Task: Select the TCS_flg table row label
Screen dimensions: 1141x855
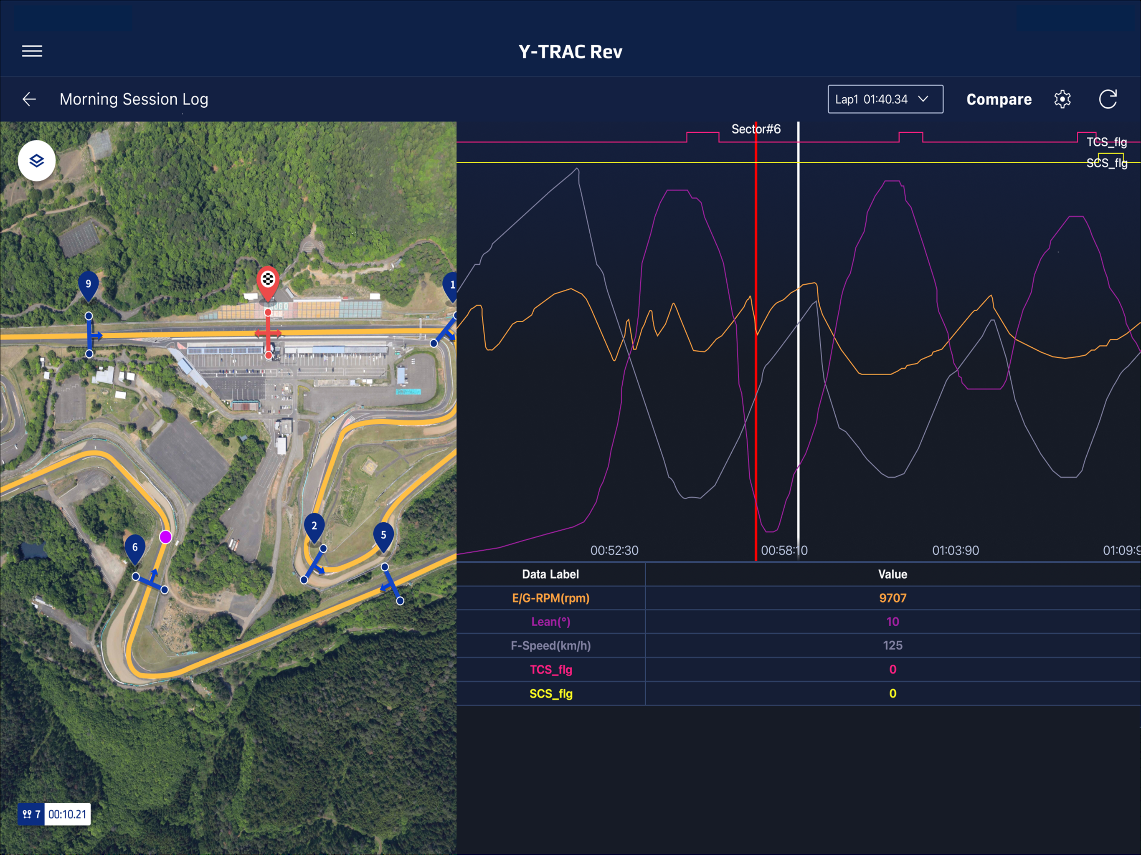Action: tap(550, 669)
